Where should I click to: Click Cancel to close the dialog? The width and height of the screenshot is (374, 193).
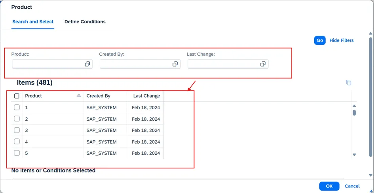(352, 186)
